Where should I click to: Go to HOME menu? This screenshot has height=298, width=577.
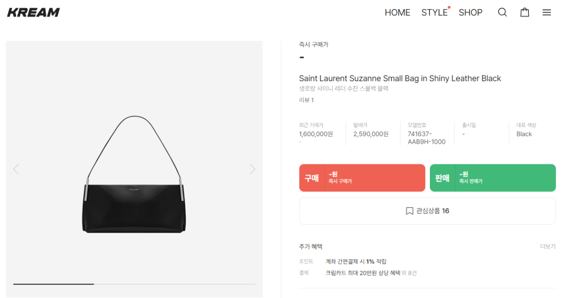click(397, 12)
